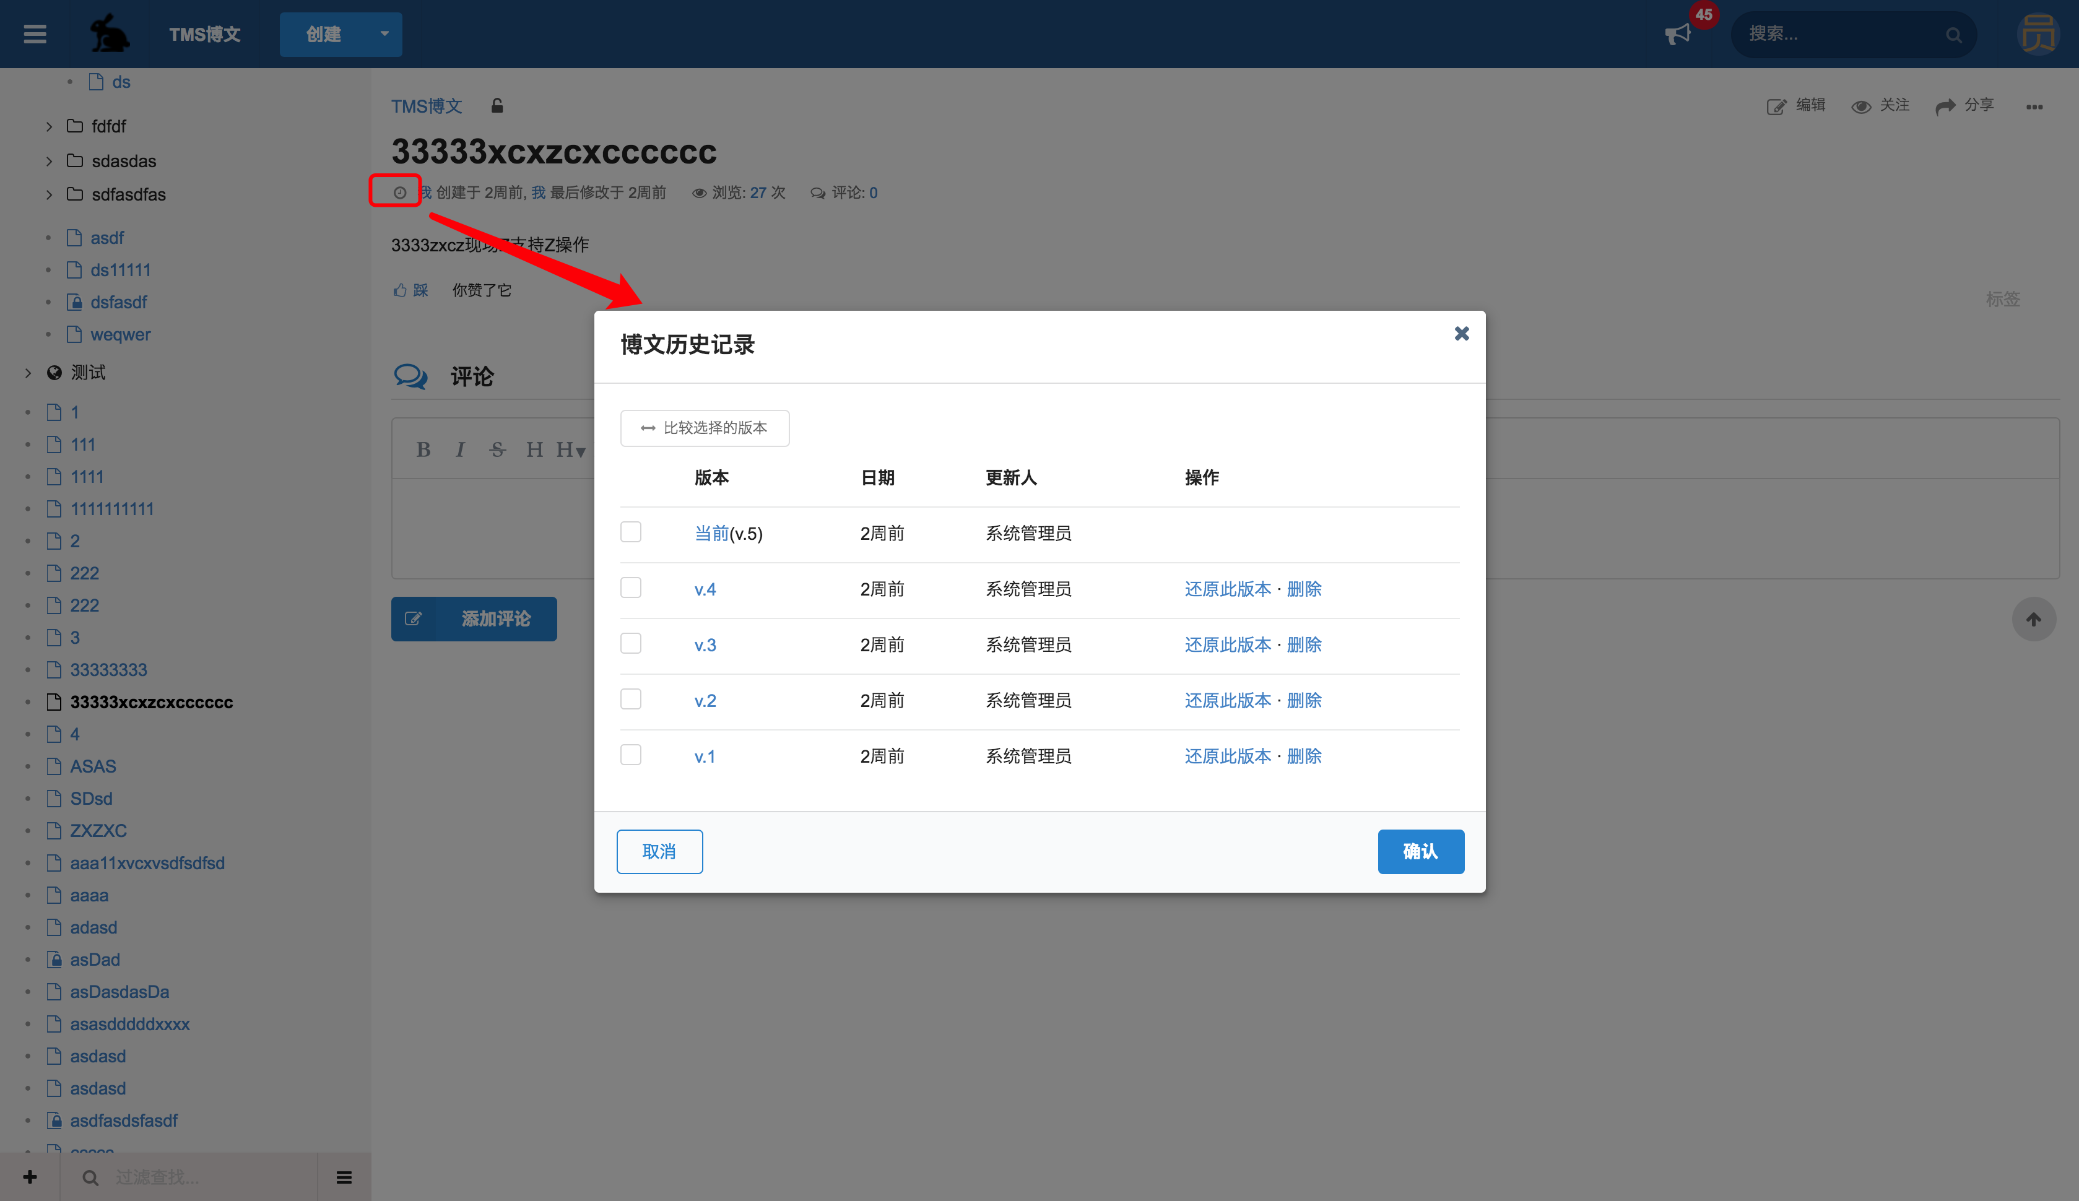Click the Strikethrough formatting icon
This screenshot has height=1201, width=2079.
(x=497, y=449)
